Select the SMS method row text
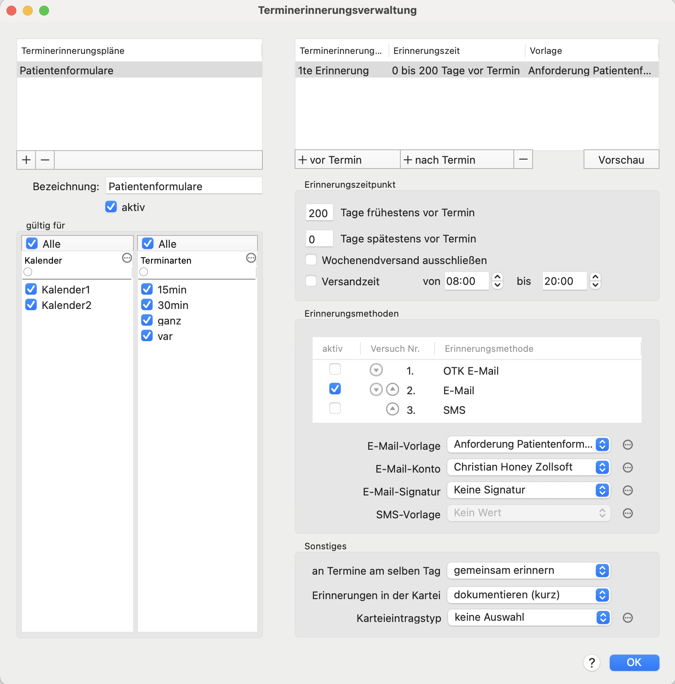The height and width of the screenshot is (684, 675). (x=454, y=410)
